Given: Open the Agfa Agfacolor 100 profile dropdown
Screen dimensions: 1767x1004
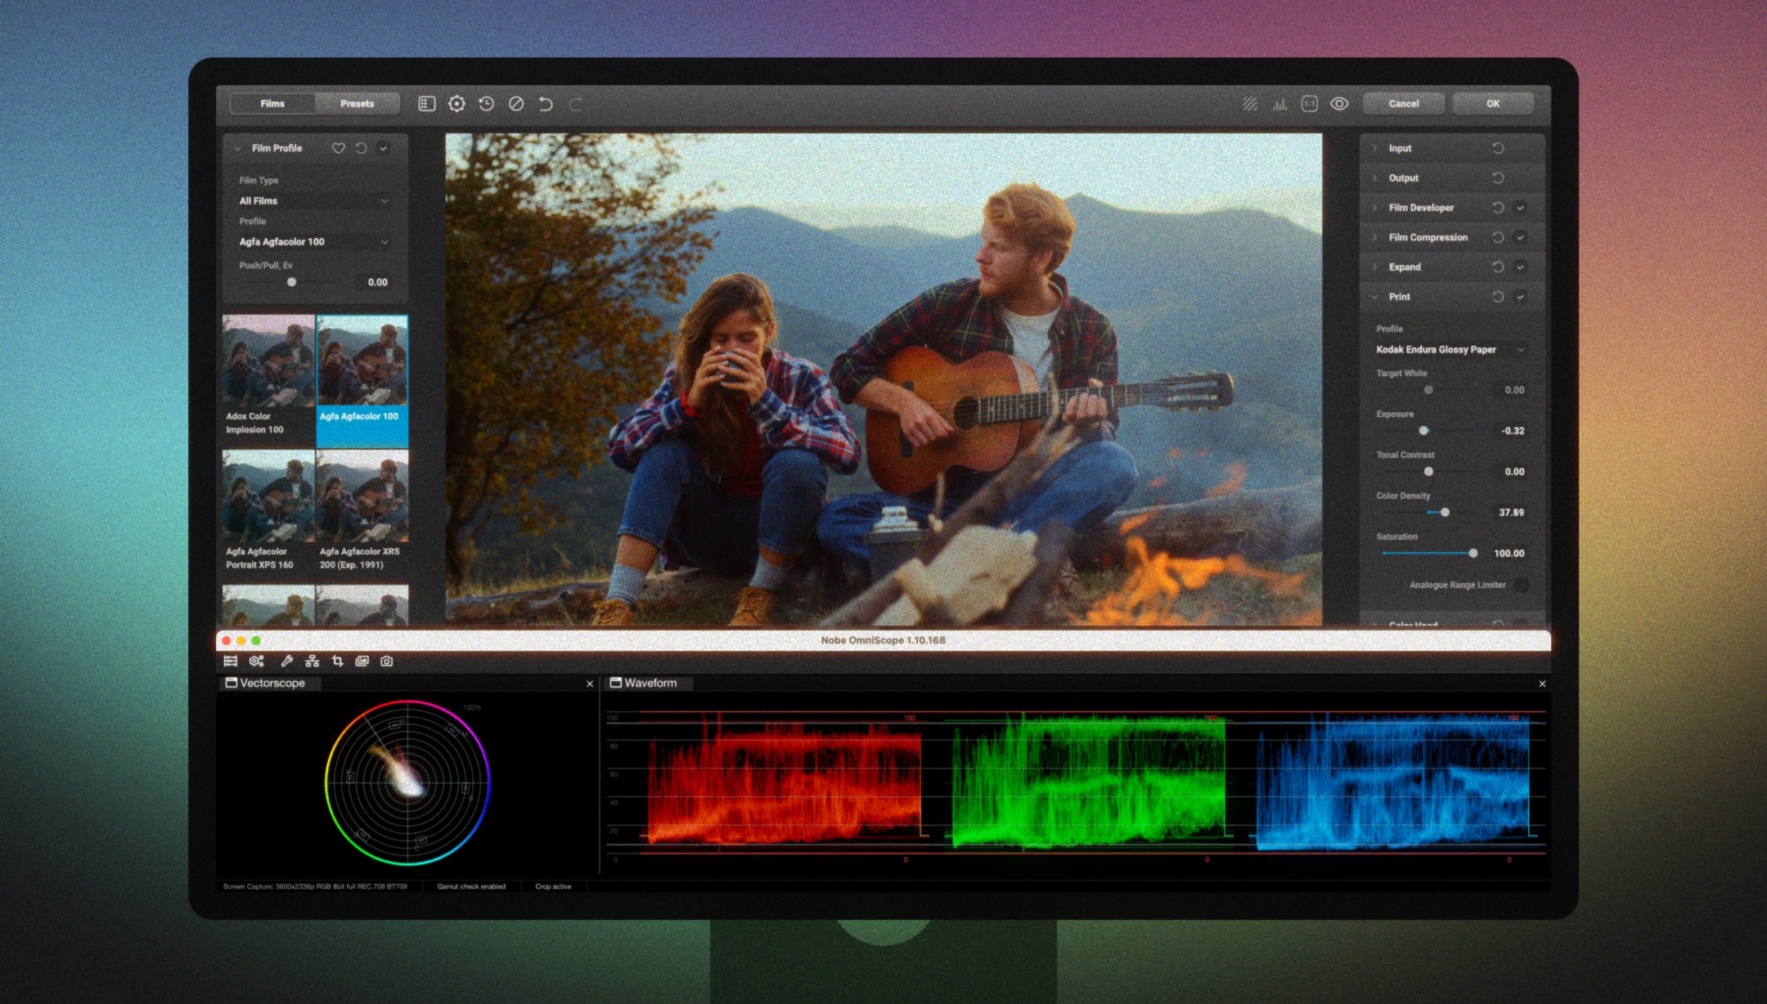Looking at the screenshot, I should [x=314, y=242].
